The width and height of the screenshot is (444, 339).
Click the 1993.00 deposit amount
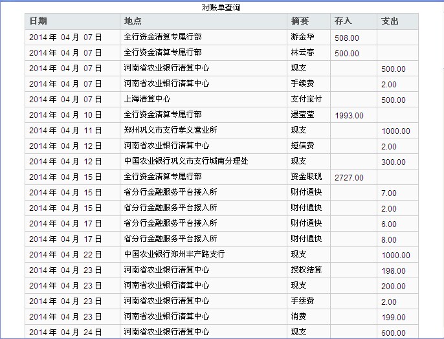(x=349, y=116)
